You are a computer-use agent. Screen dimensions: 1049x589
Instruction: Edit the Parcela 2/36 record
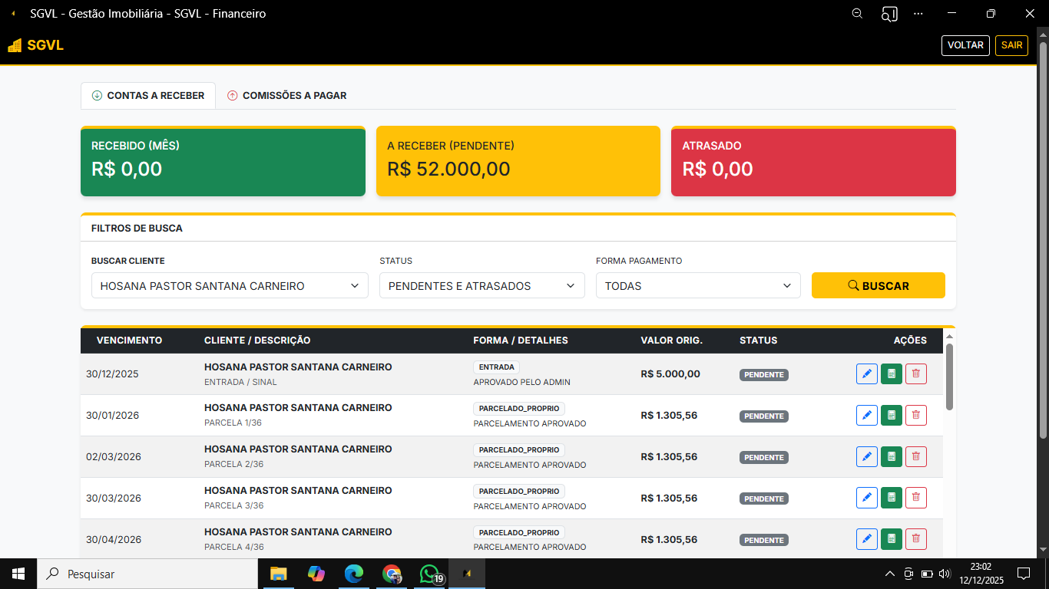coord(866,456)
